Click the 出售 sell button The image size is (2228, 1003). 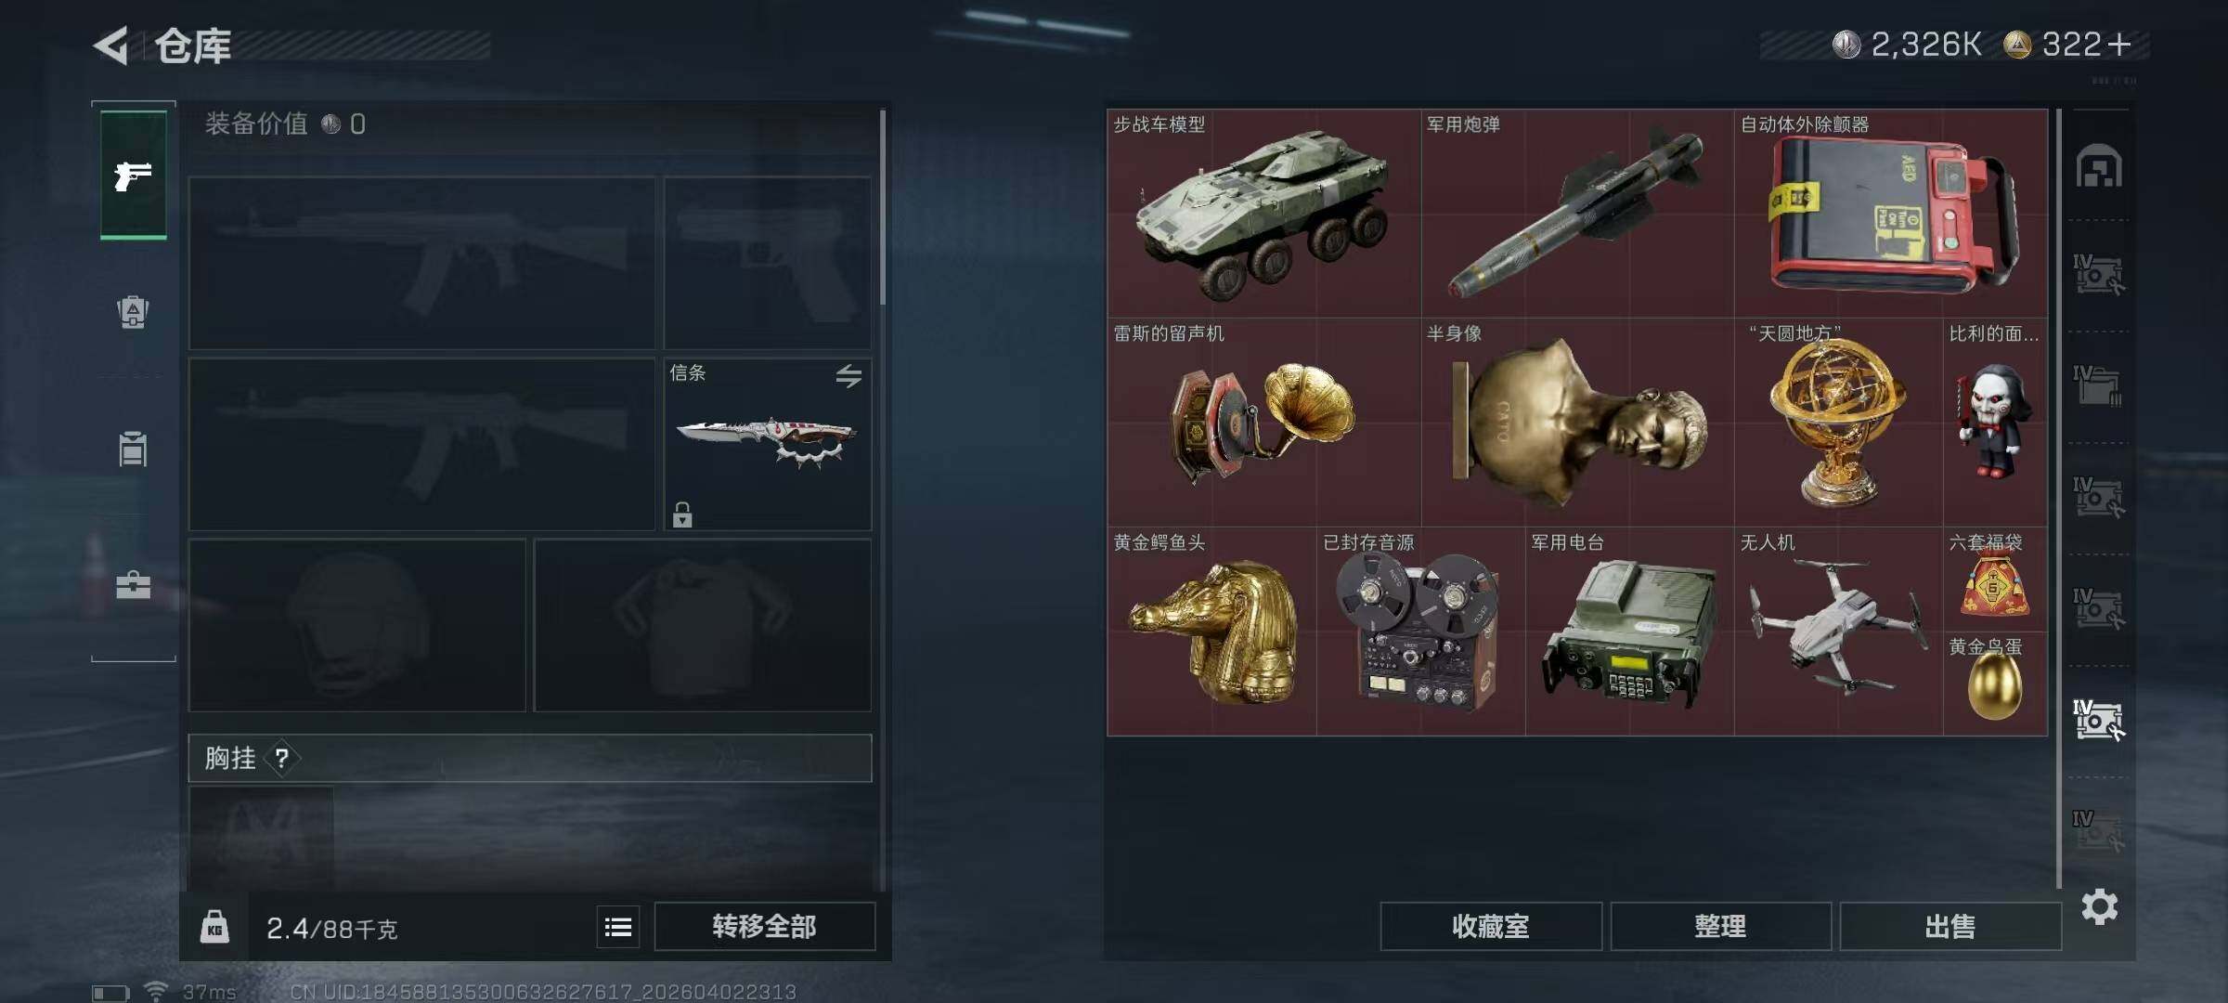coord(1950,926)
